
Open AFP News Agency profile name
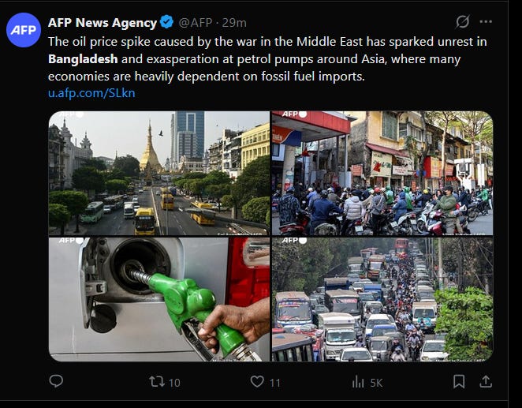pyautogui.click(x=103, y=23)
